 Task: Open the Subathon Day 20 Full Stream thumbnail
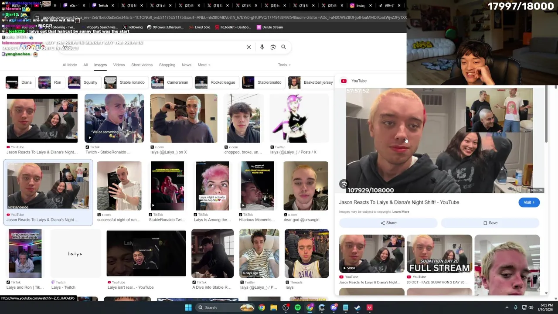click(x=439, y=254)
